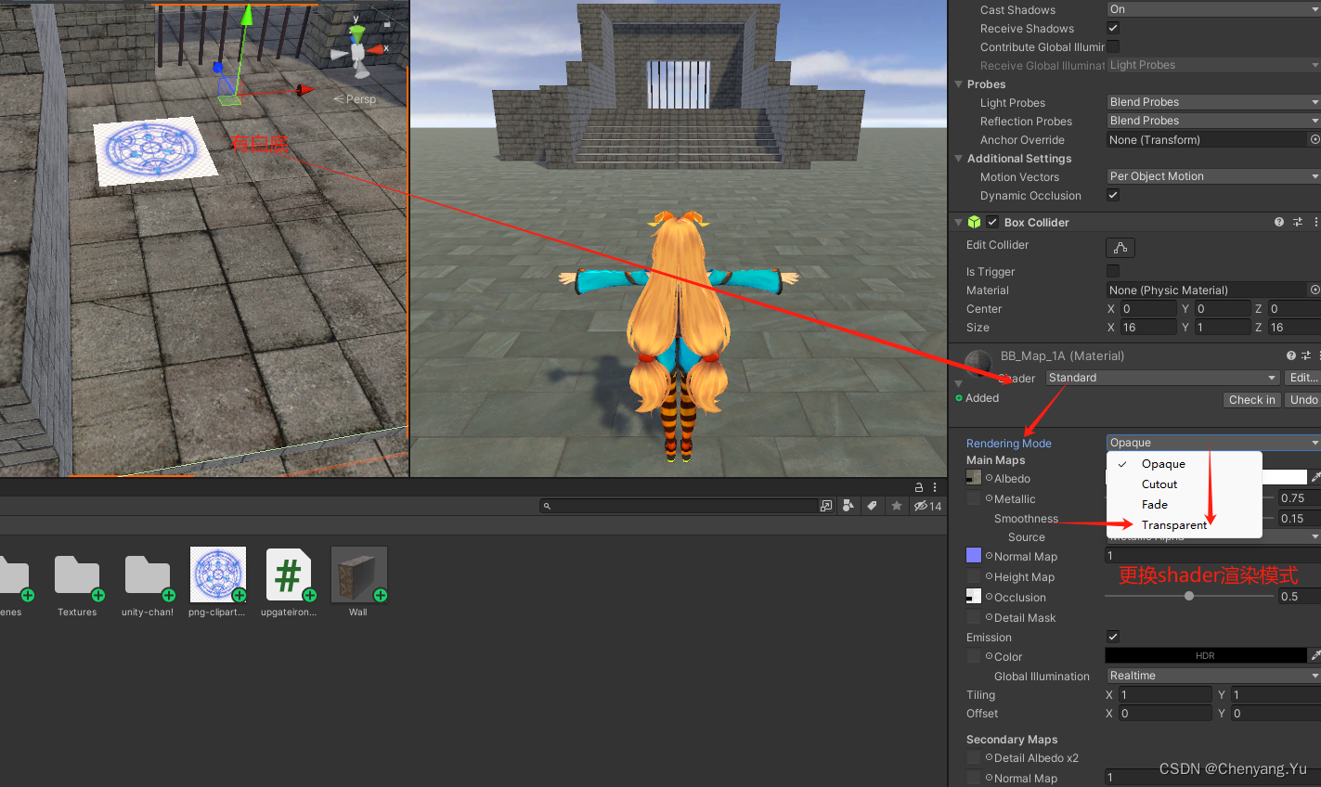Image resolution: width=1321 pixels, height=787 pixels.
Task: Click the Search by Label tag icon
Action: [872, 506]
